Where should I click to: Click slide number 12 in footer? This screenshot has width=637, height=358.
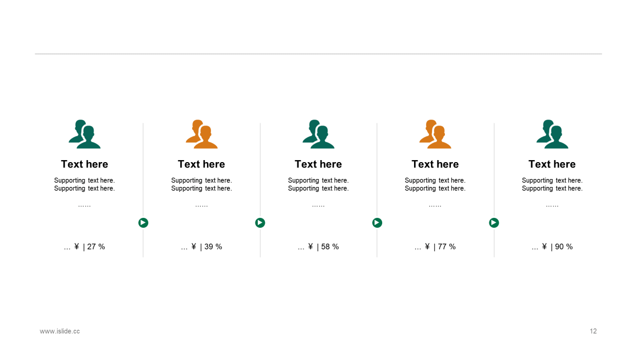(x=593, y=331)
